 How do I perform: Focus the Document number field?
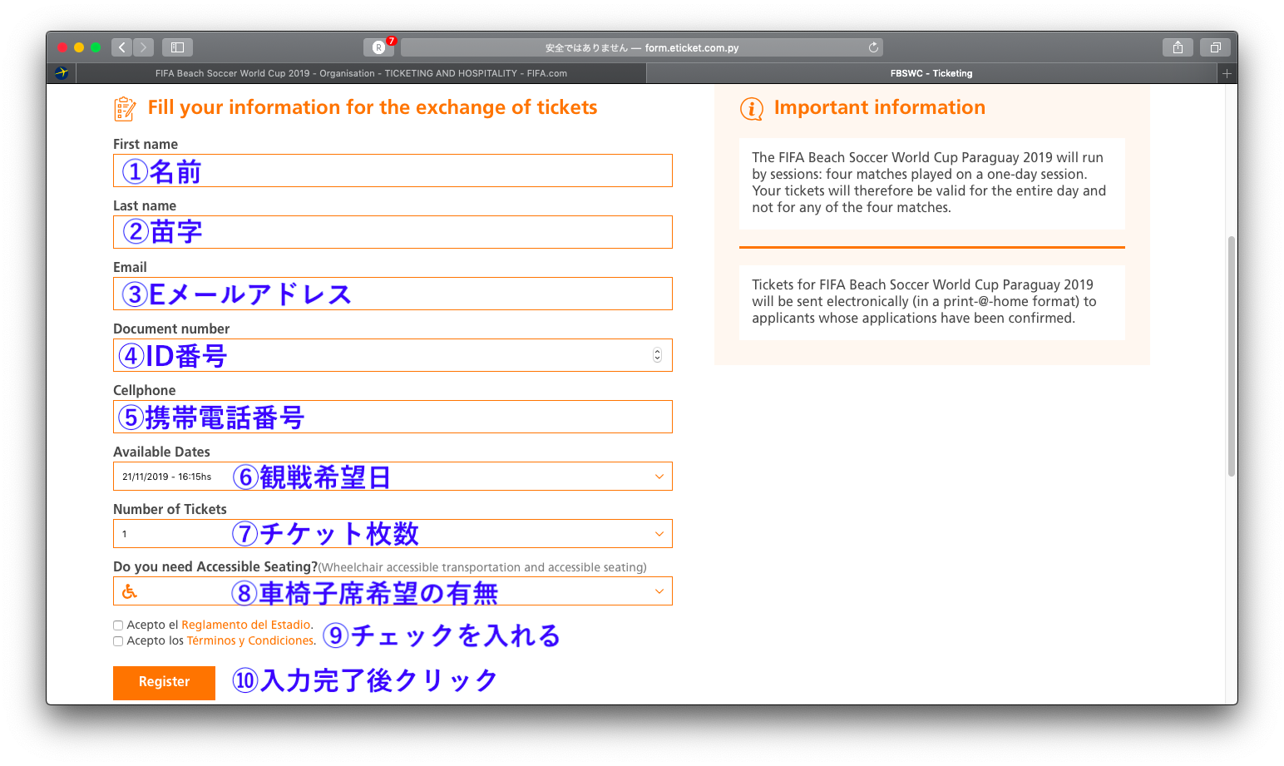pyautogui.click(x=393, y=355)
